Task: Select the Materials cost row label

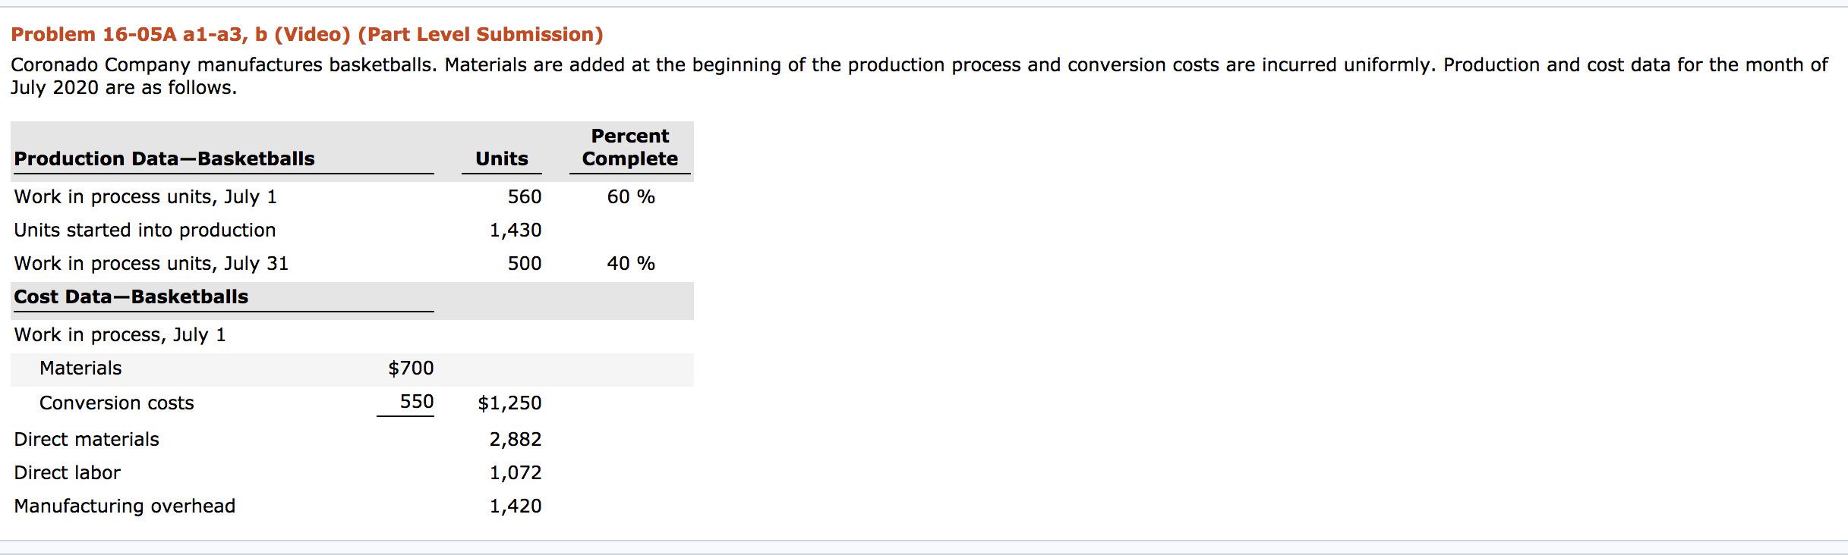Action: (80, 368)
